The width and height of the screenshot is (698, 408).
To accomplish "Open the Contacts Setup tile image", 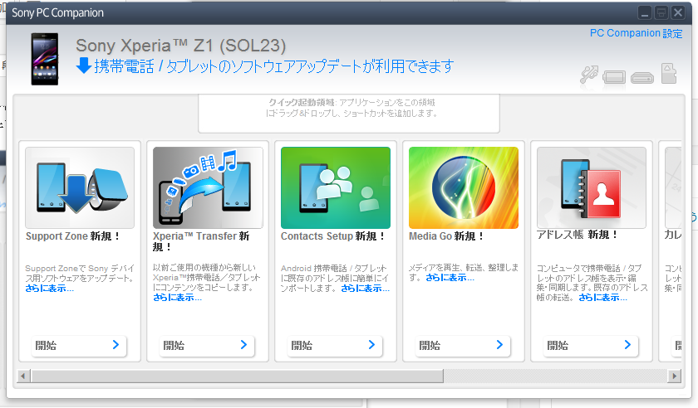I will pos(336,187).
